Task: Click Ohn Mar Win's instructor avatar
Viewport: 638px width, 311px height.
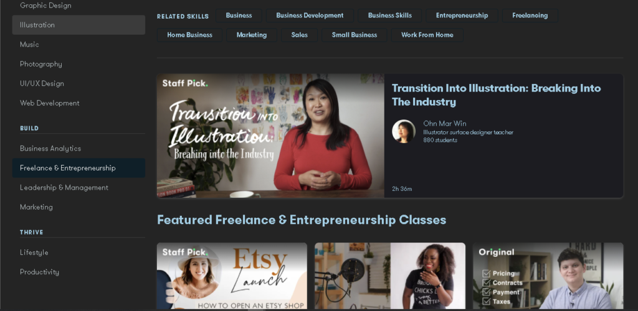Action: click(x=404, y=131)
